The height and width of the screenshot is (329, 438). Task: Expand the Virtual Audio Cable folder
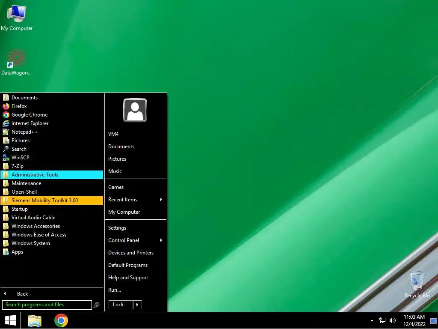tap(52, 218)
